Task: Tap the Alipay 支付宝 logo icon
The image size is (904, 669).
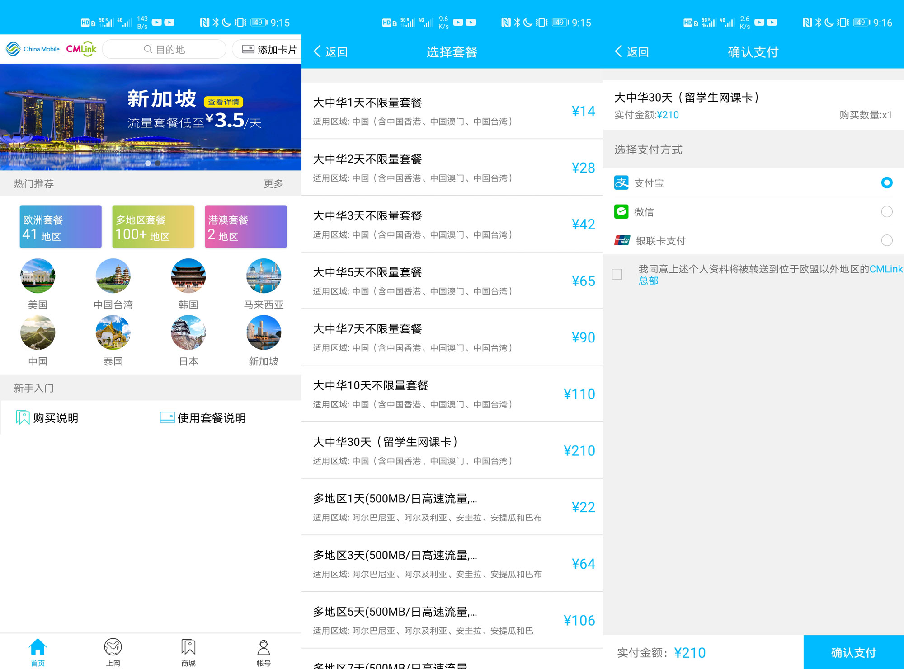Action: tap(621, 183)
